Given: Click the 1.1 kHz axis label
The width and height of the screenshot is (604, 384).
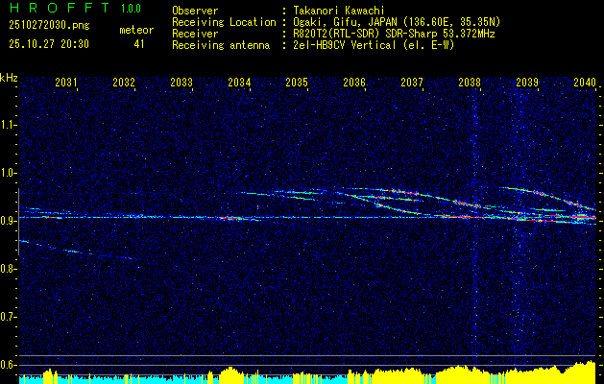Looking at the screenshot, I should click(8, 125).
